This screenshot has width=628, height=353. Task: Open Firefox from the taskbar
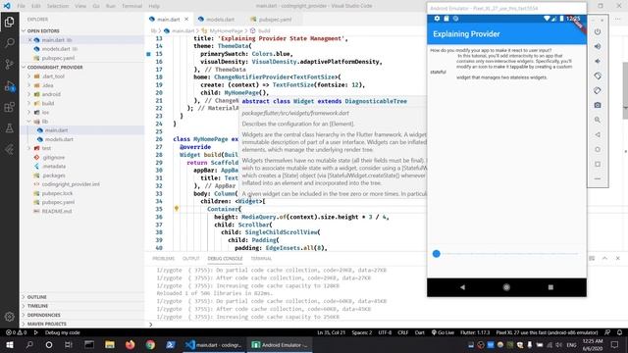130,344
